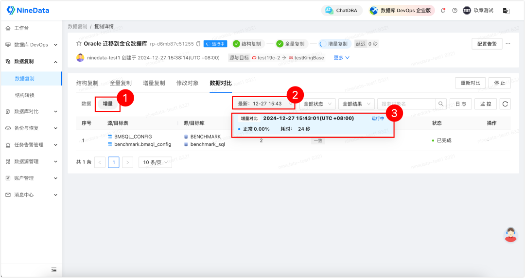The width and height of the screenshot is (525, 278).
Task: Select page 1 in pagination
Action: (x=113, y=162)
